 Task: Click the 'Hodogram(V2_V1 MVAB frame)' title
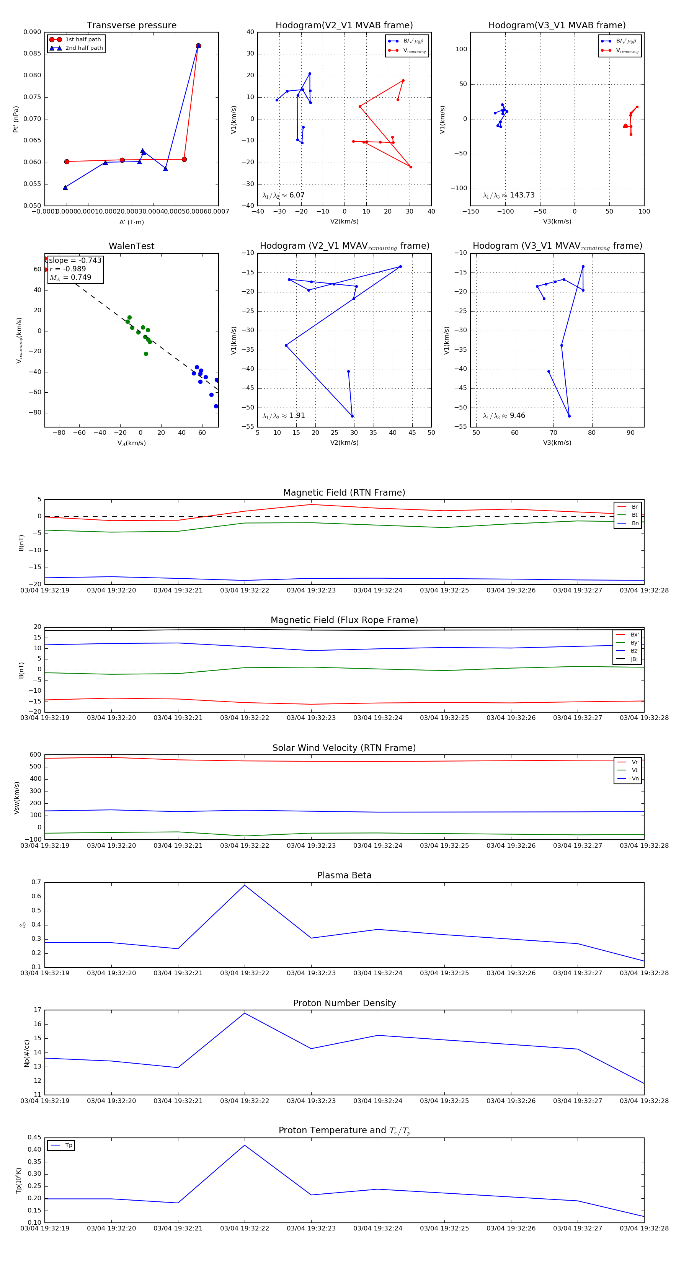(344, 26)
